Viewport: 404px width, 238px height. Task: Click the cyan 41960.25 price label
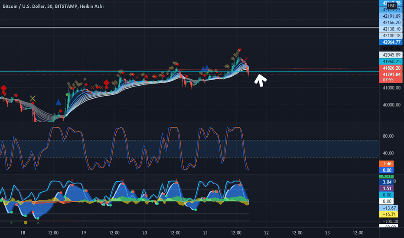pyautogui.click(x=391, y=61)
